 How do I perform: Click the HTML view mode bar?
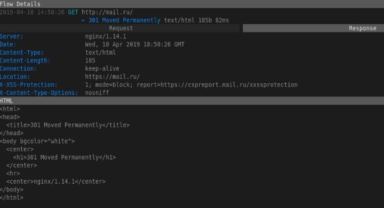pyautogui.click(x=192, y=101)
